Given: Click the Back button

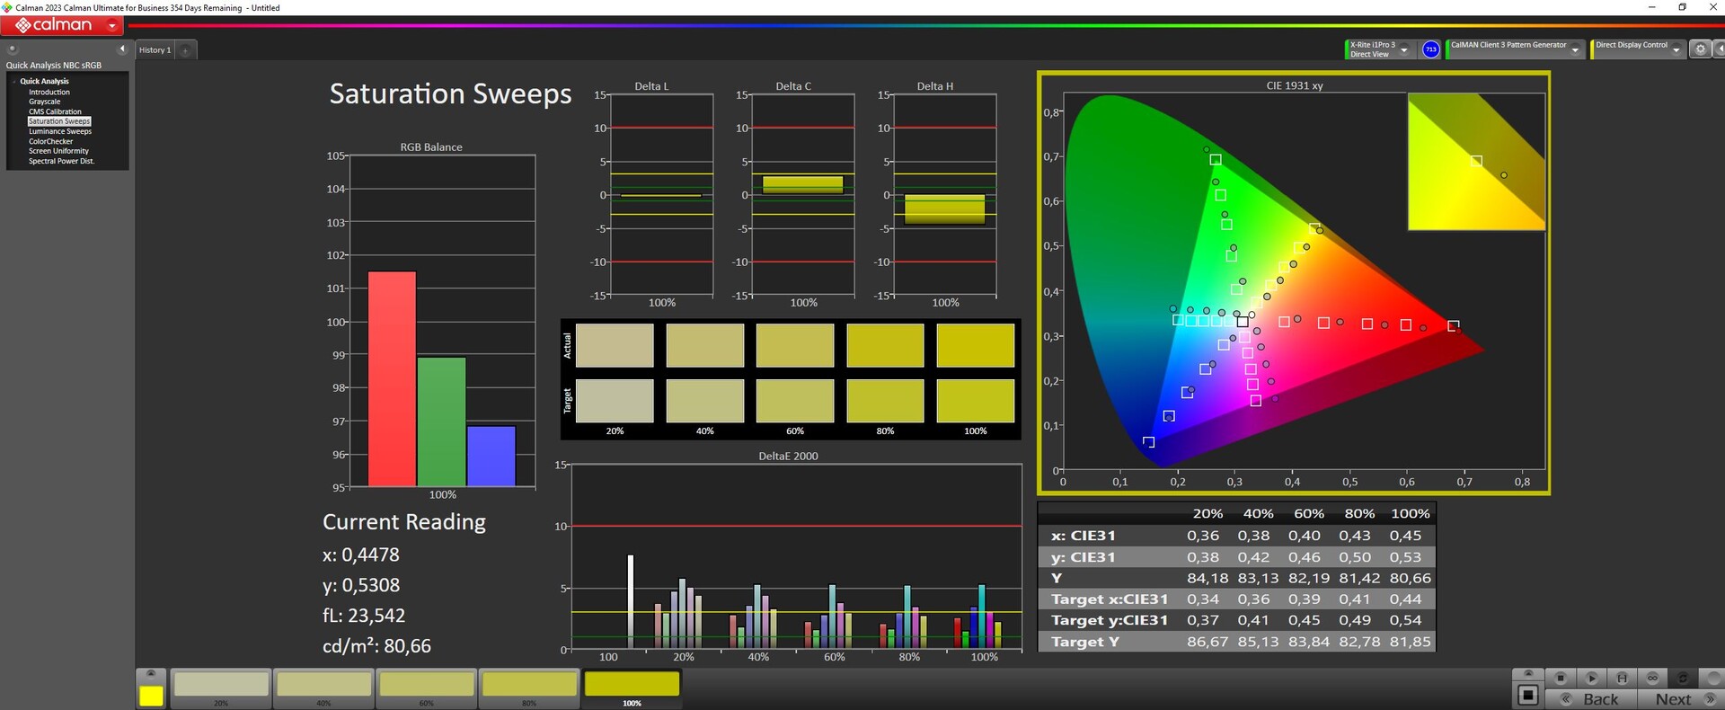Looking at the screenshot, I should coord(1600,699).
